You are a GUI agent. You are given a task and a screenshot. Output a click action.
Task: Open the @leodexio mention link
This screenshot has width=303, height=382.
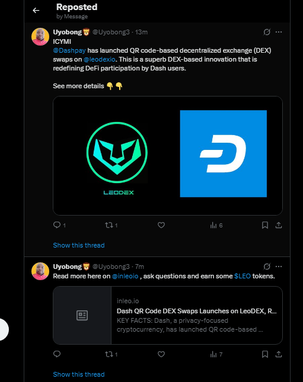(x=99, y=59)
